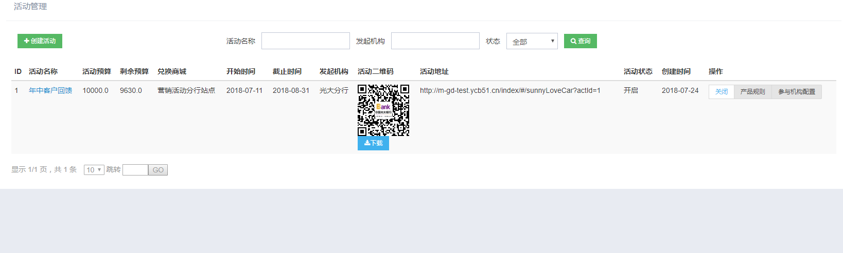
Task: Click the 创建活动 create button
Action: [40, 41]
